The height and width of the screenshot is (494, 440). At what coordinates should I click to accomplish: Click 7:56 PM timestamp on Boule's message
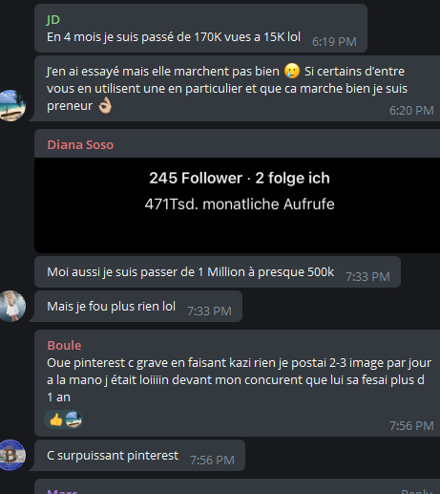411,426
